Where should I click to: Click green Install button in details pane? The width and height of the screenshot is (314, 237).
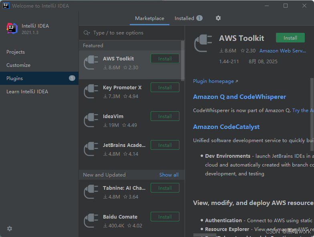coord(290,38)
